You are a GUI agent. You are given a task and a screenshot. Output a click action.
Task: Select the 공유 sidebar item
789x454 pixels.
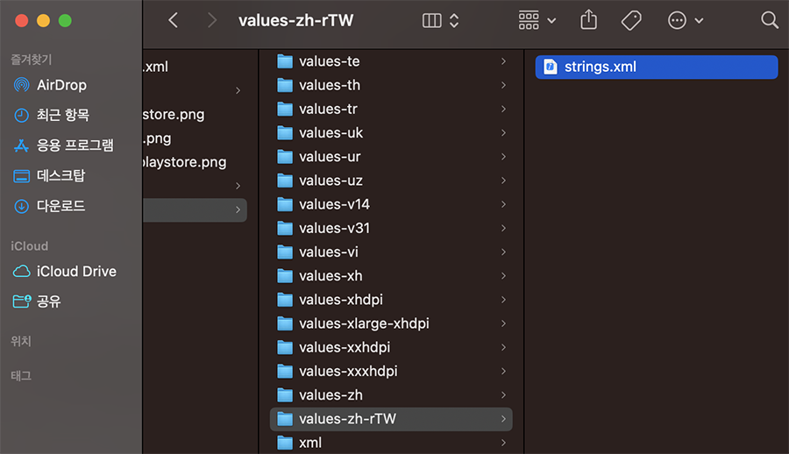[x=48, y=301]
